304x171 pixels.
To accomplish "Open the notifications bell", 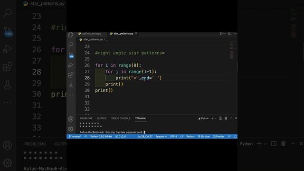I will (235, 136).
